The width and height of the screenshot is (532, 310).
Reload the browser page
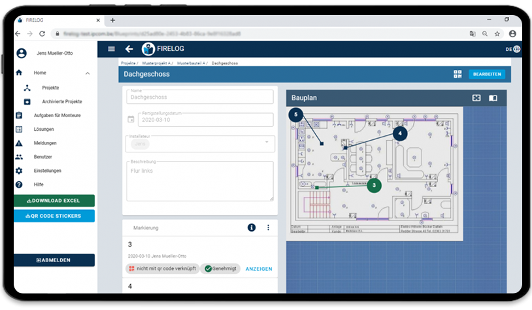pyautogui.click(x=42, y=33)
